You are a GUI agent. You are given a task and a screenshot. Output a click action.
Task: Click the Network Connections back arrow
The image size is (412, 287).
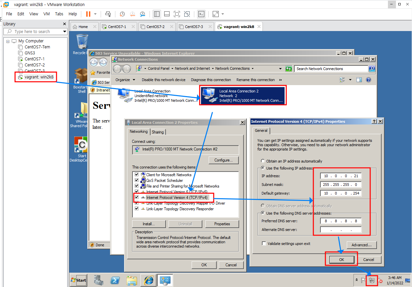coord(117,69)
